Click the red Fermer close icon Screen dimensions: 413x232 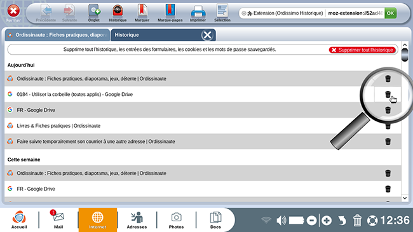pos(13,11)
